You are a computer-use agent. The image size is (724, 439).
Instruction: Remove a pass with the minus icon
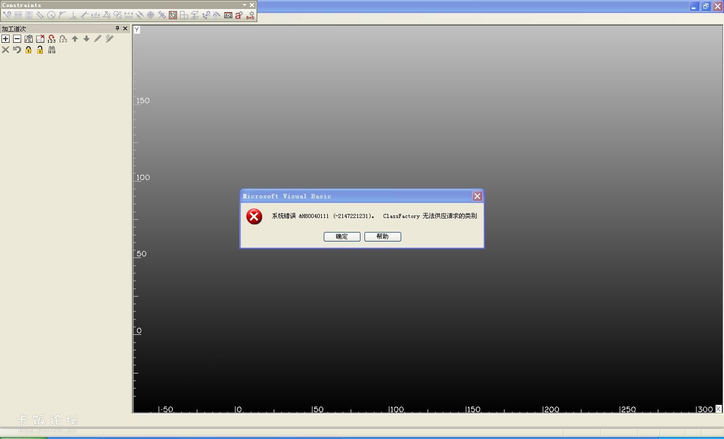[x=17, y=39]
